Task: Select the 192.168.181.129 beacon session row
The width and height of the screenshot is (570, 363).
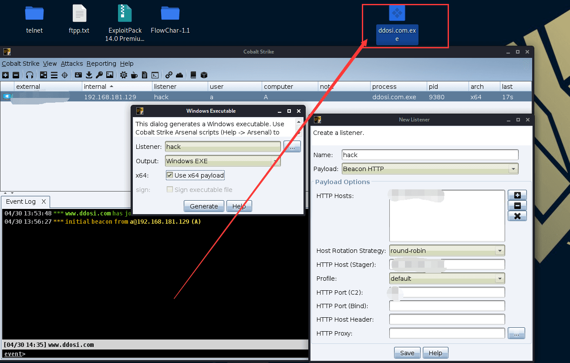Action: point(266,97)
